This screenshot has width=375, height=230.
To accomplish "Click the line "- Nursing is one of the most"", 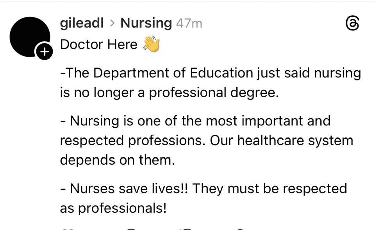I will pos(195,121).
